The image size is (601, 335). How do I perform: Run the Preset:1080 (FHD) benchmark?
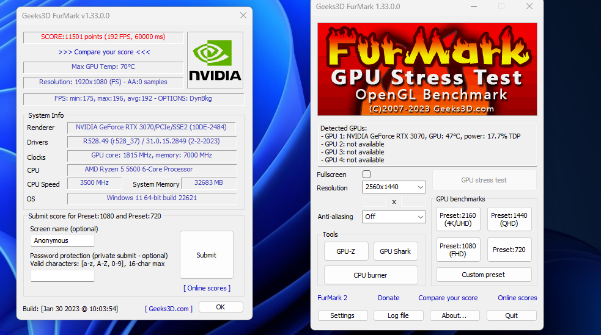(x=458, y=250)
